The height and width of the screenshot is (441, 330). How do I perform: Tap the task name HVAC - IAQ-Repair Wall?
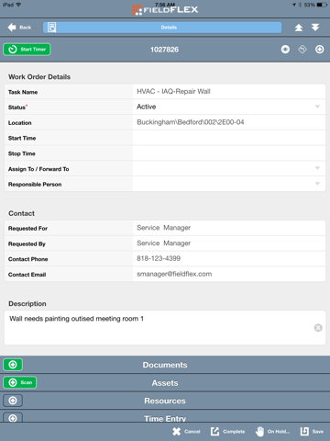tap(173, 91)
